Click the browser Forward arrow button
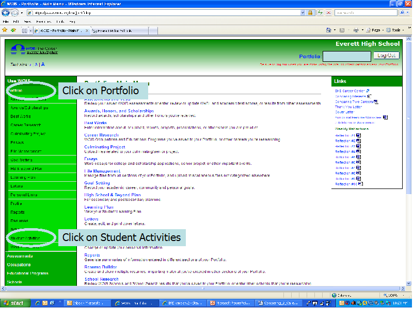Screen dimensions: 413x309 click(x=15, y=12)
